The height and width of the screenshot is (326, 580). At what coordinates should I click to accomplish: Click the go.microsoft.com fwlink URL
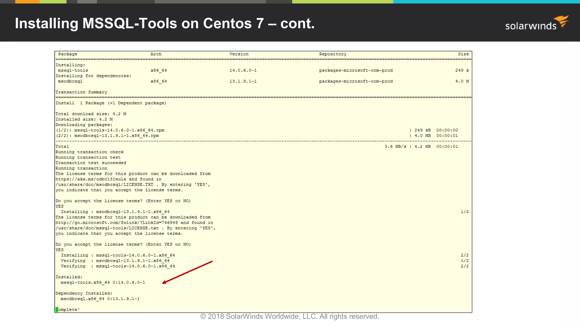(117, 223)
